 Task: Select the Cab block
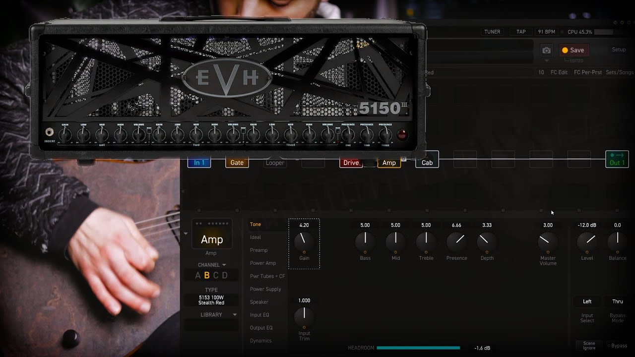coord(427,159)
